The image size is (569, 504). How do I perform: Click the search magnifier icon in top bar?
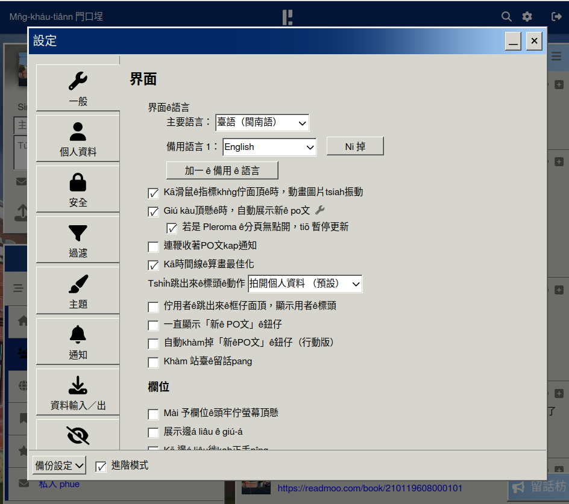(507, 16)
